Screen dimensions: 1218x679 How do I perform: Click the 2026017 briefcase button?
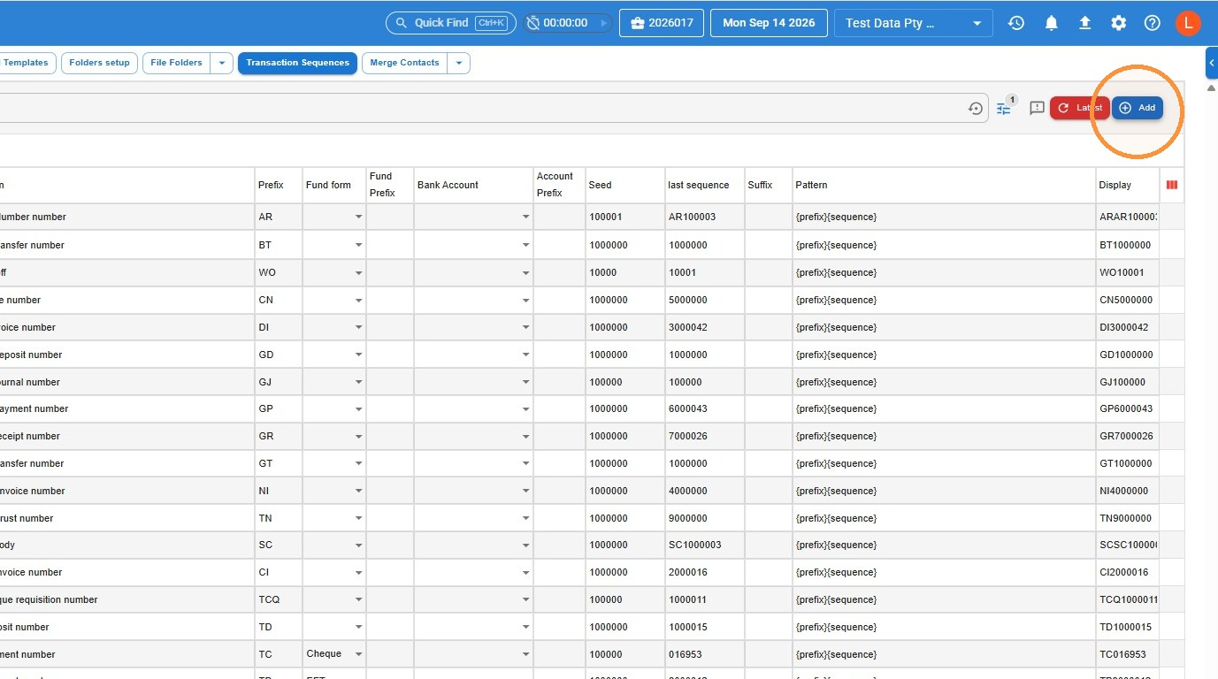pyautogui.click(x=662, y=23)
